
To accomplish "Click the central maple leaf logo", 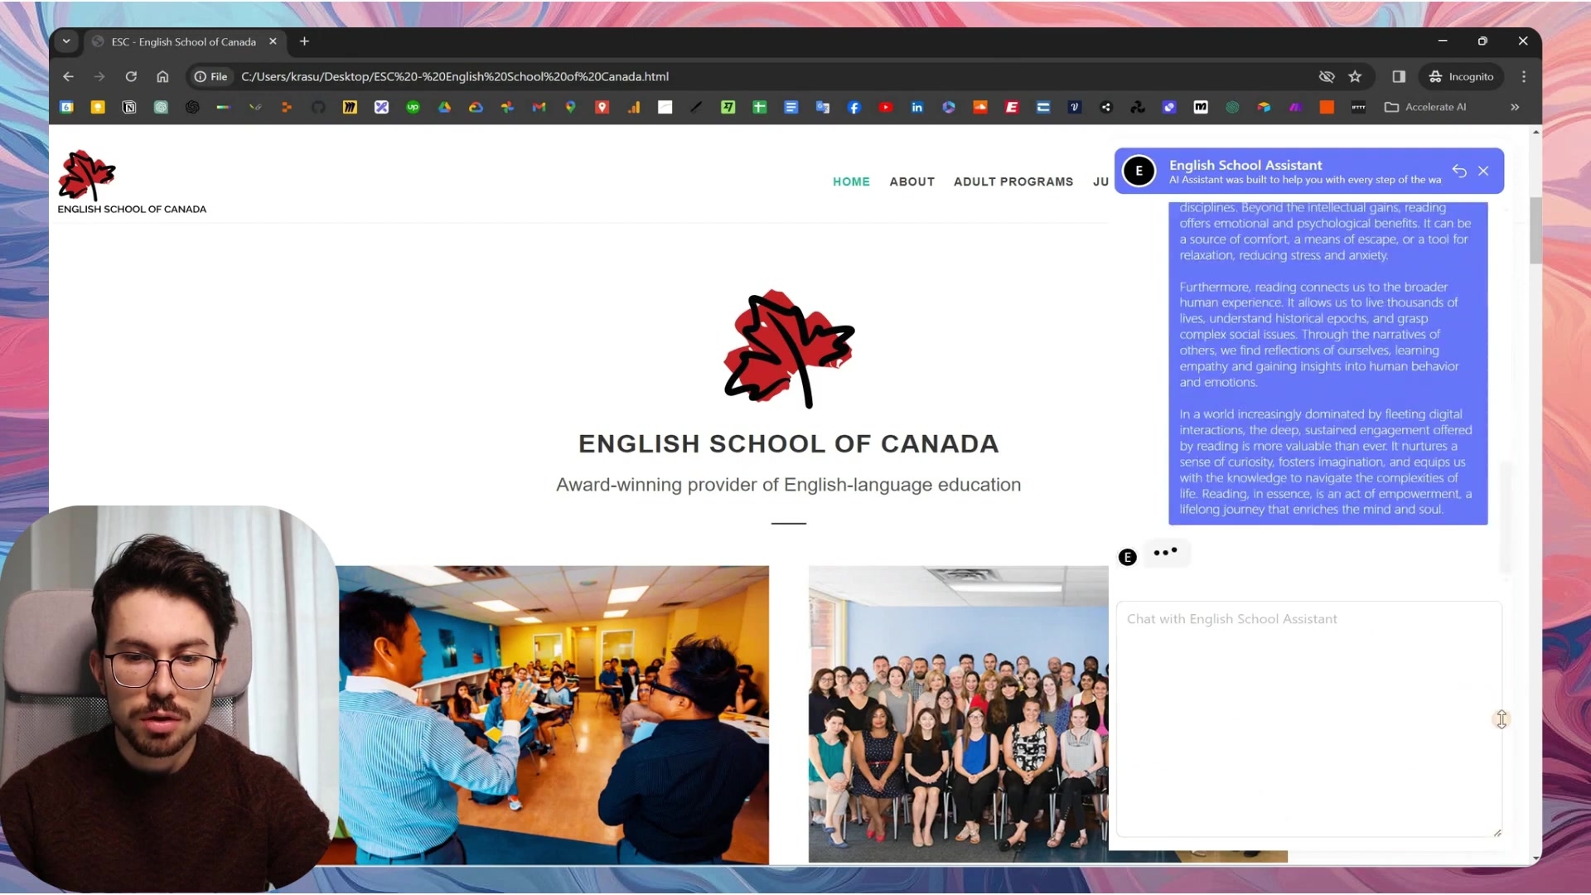I will click(x=789, y=349).
